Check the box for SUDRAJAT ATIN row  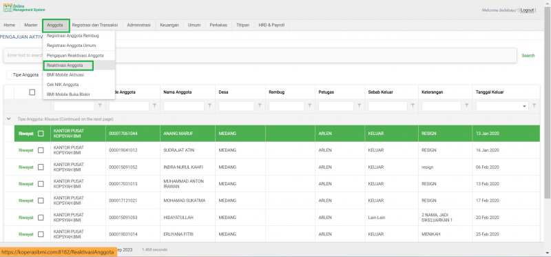pos(41,150)
